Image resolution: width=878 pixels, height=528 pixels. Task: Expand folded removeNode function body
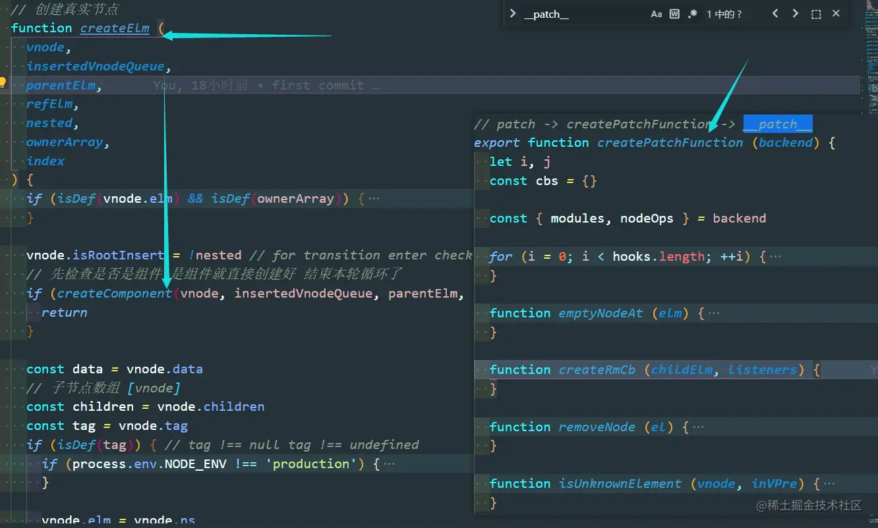pyautogui.click(x=698, y=427)
